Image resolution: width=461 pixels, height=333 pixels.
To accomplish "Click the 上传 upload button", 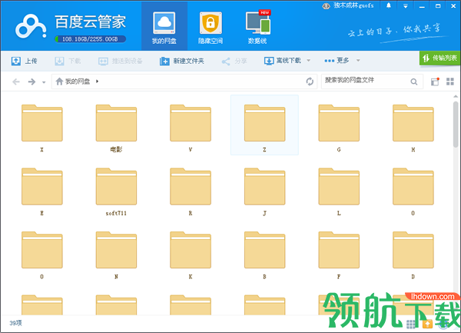I will click(x=24, y=61).
